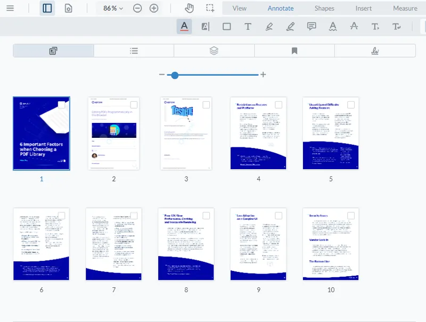426x322 pixels.
Task: Open the 86% zoom level dropdown
Action: pos(113,9)
